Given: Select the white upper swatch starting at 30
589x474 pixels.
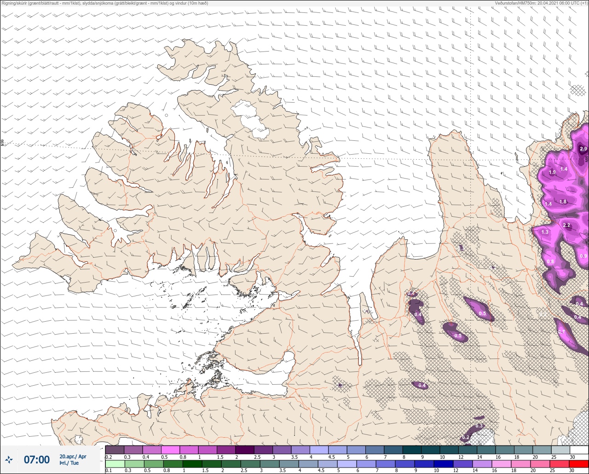Looking at the screenshot, I should pyautogui.click(x=579, y=450).
